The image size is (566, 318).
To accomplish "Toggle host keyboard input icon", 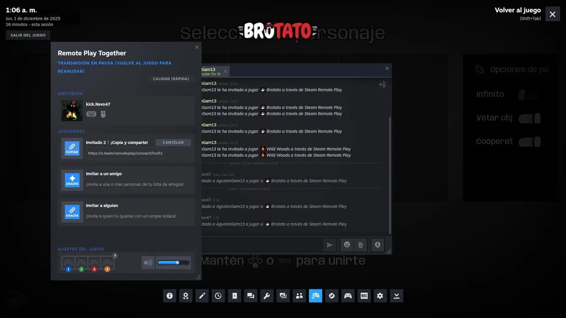I will pos(92,114).
